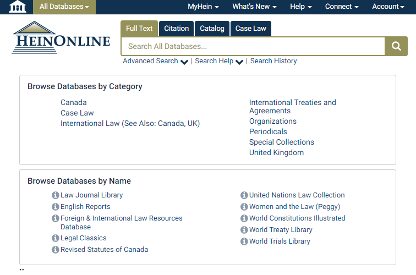The height and width of the screenshot is (275, 416).
Task: Show info icon for World Constitutions Illustrated
Action: [244, 218]
